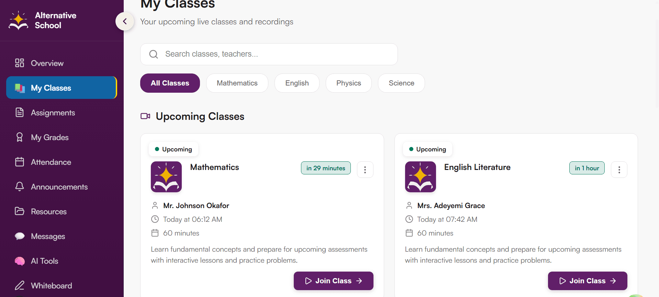Open the Messages chat icon
This screenshot has height=297, width=659.
pyautogui.click(x=20, y=236)
